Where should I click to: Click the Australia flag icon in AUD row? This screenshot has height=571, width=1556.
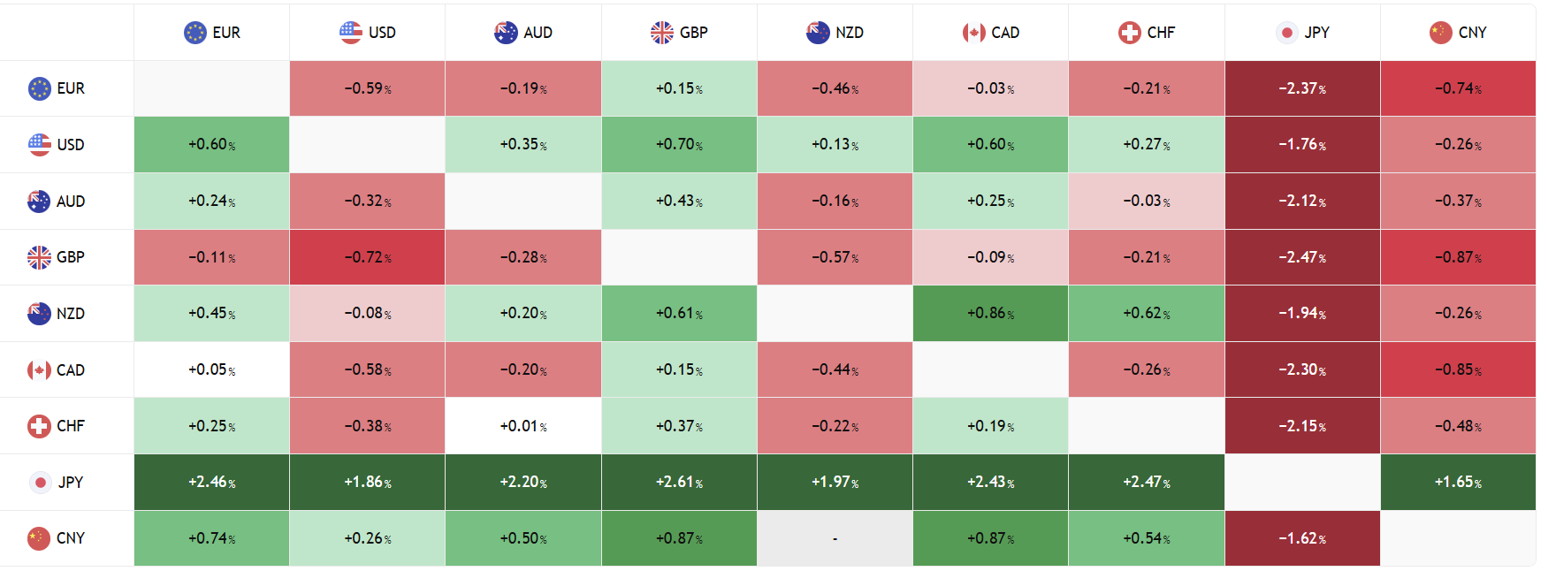(39, 202)
